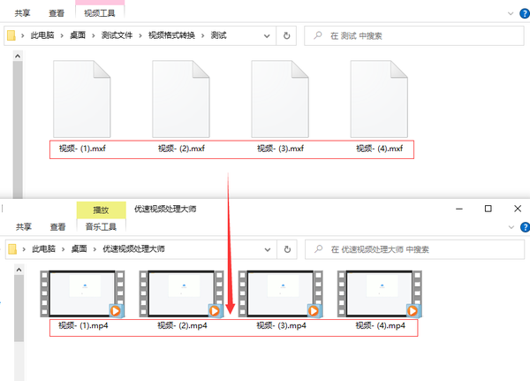The width and height of the screenshot is (530, 381).
Task: Click file name 视频- (2).mxf
Action: pyautogui.click(x=181, y=149)
